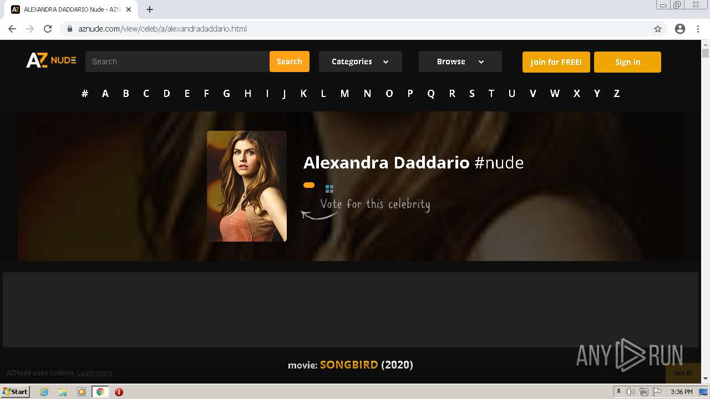Click the taskbar clock showing 3:36 PM
This screenshot has height=399, width=710.
click(681, 392)
